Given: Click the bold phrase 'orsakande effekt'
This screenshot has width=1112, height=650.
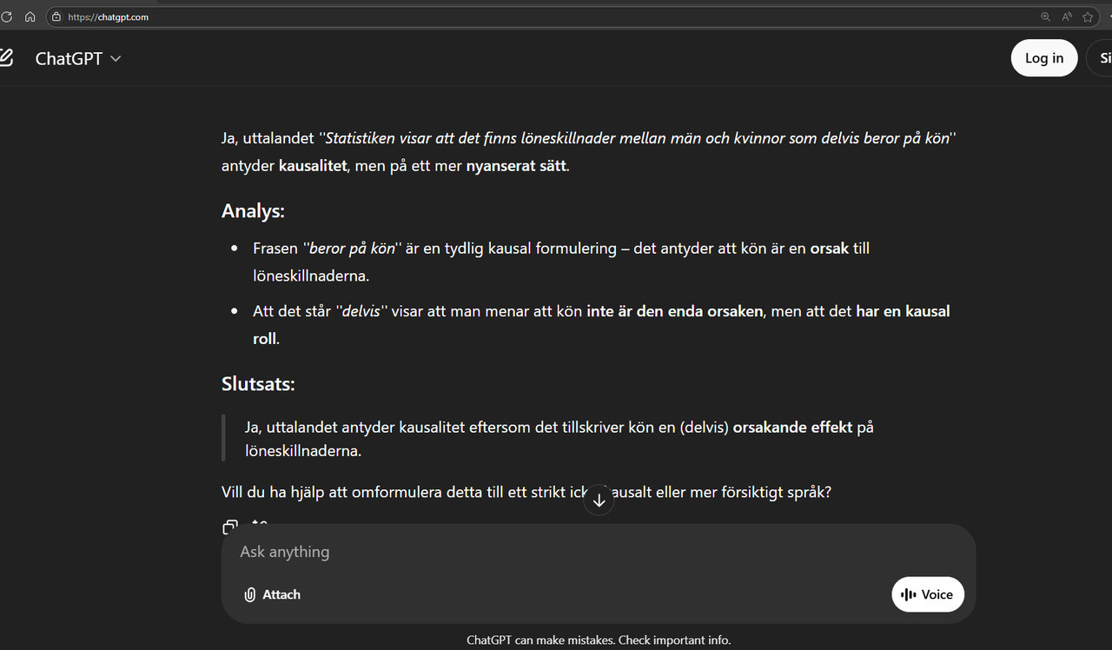Looking at the screenshot, I should (792, 428).
